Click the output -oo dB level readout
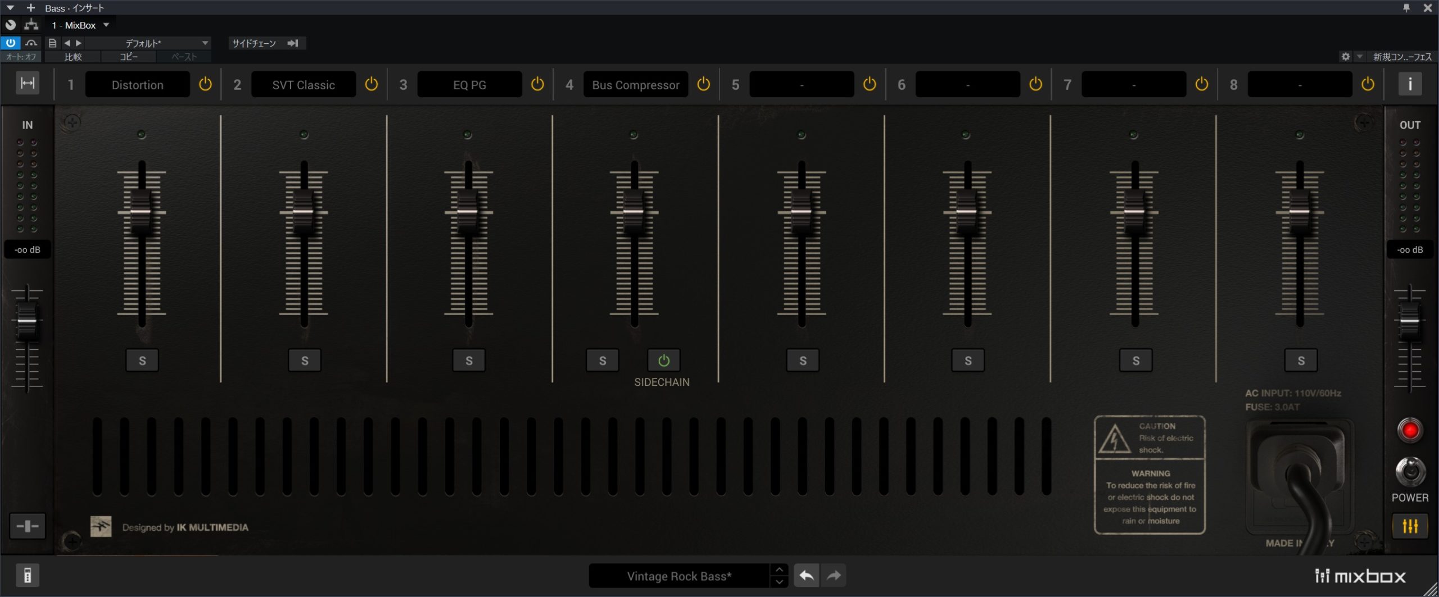Screen dimensions: 1439x597 1410,250
